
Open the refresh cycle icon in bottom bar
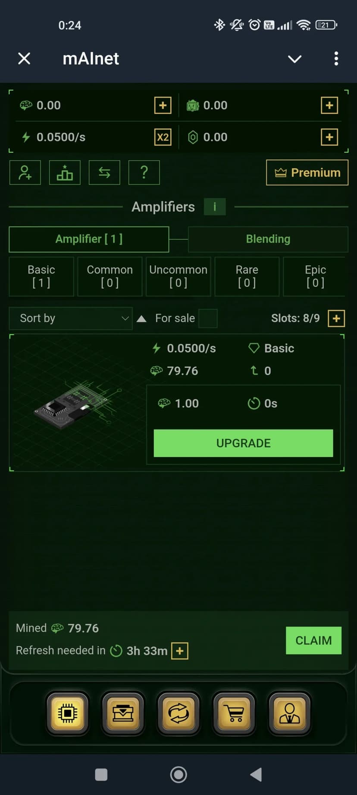(x=178, y=713)
